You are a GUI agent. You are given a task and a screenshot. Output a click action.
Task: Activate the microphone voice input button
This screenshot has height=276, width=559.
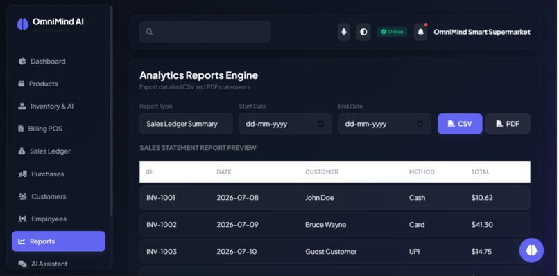point(344,32)
